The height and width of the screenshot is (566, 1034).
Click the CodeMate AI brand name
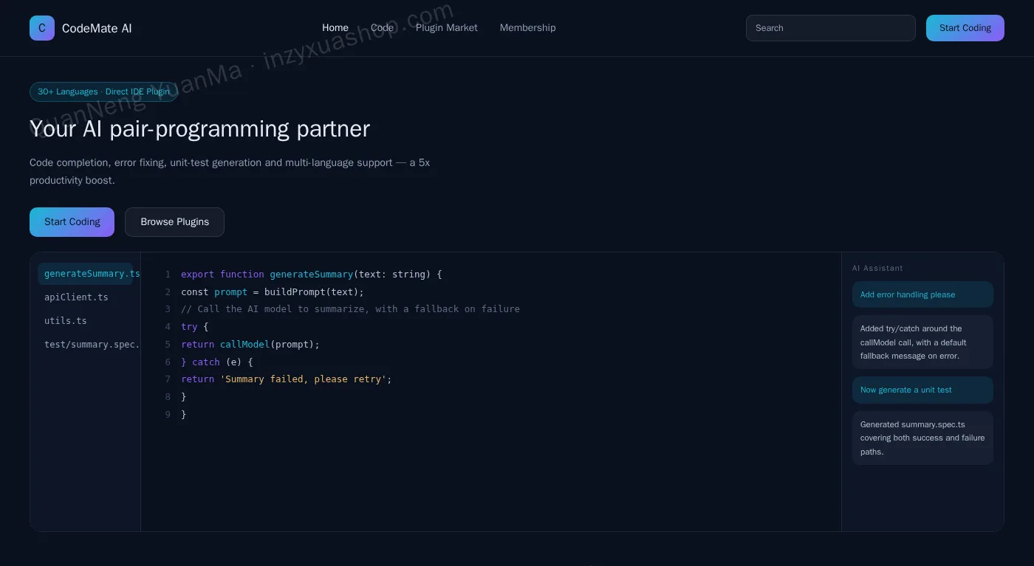pos(97,28)
